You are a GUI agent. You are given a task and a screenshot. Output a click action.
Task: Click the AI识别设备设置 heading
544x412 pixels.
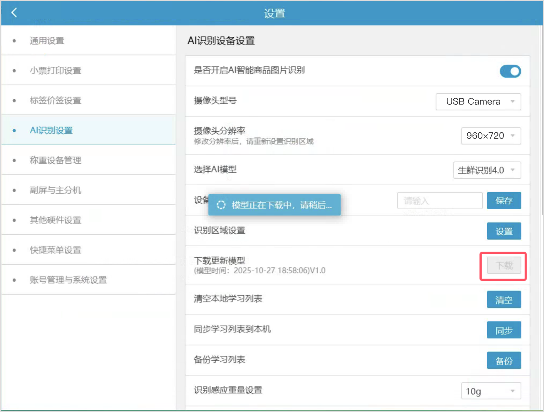click(x=221, y=40)
